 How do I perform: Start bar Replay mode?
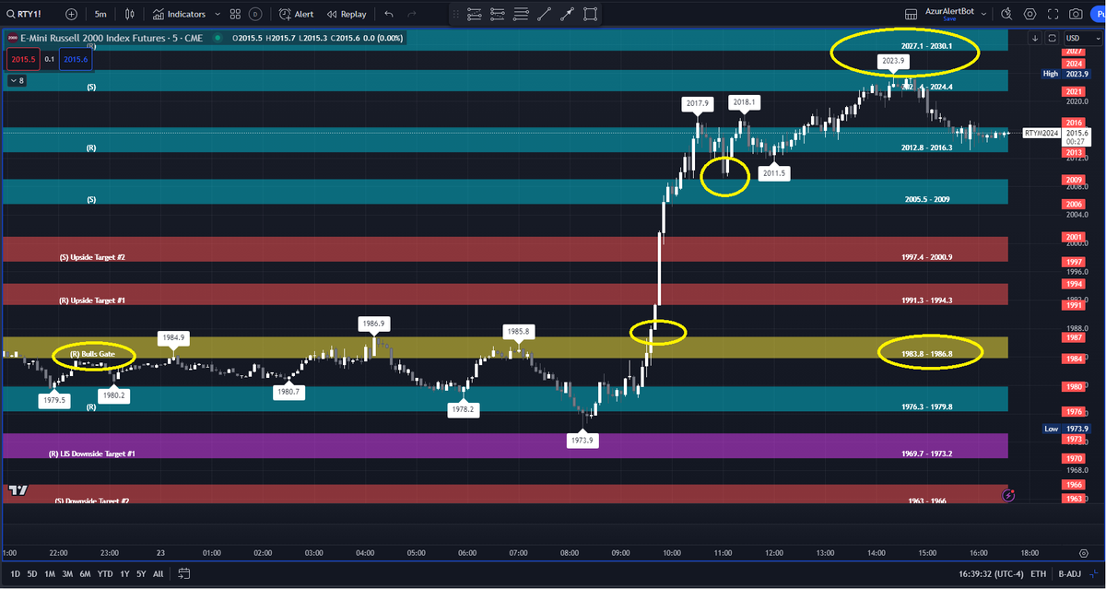click(x=347, y=14)
